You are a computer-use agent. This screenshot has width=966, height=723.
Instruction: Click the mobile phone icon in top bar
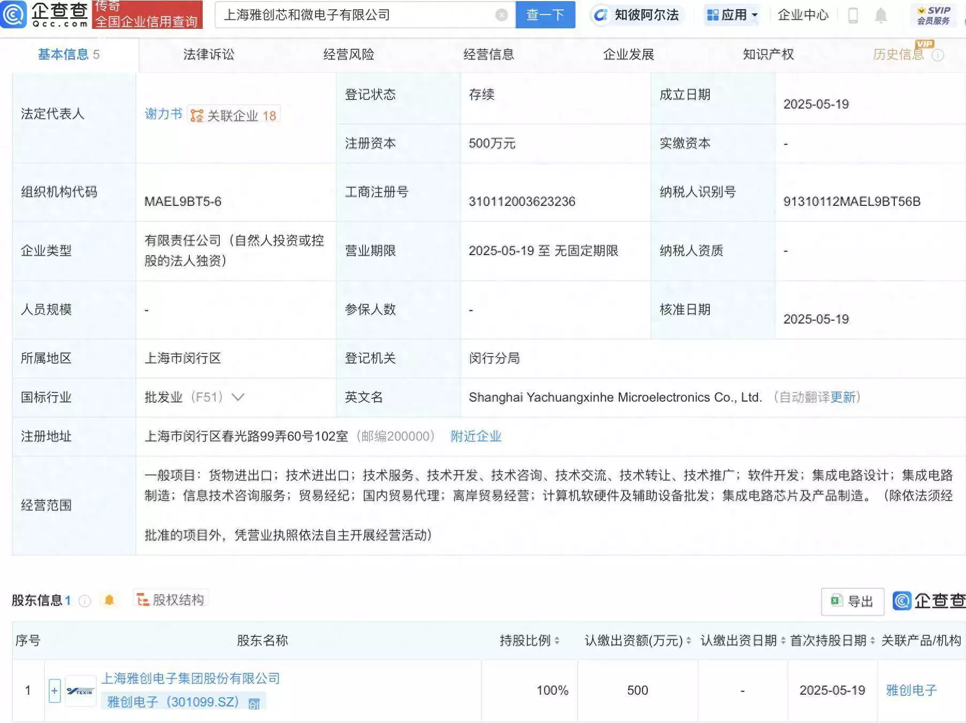854,15
